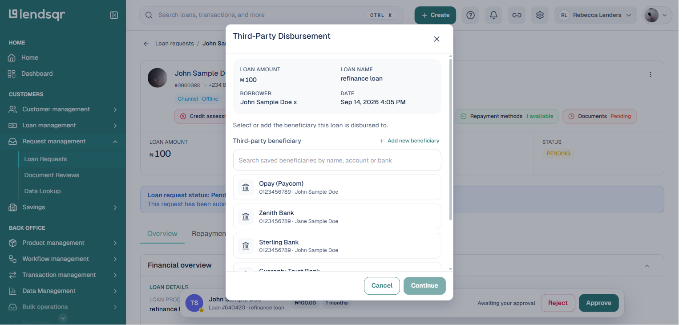Expand Customer management menu
683x325 pixels.
(63, 109)
